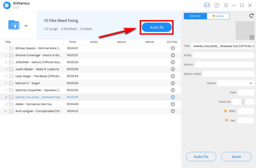Open the Genre dropdown
This screenshot has height=168, width=256.
click(x=251, y=83)
